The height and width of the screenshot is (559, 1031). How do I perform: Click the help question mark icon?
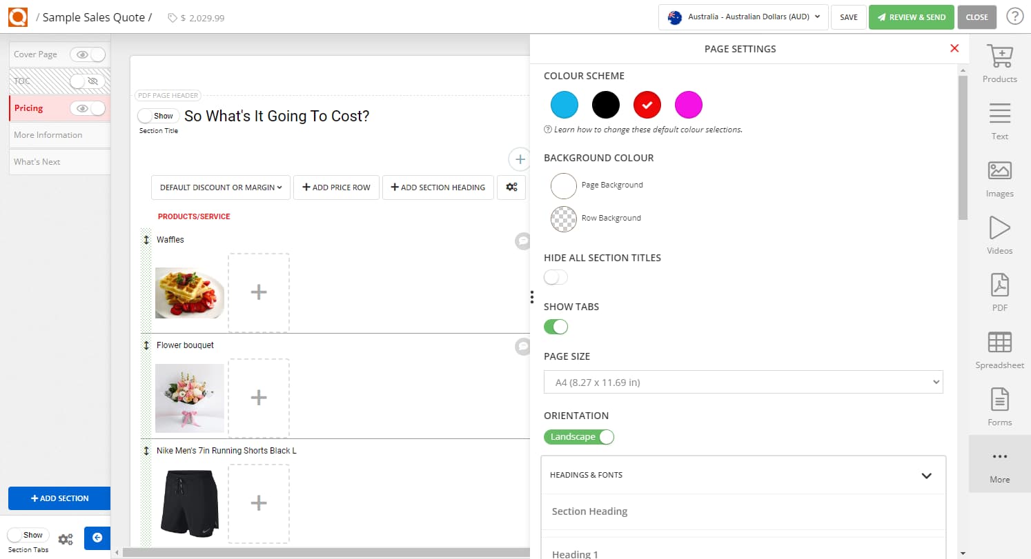click(x=1014, y=17)
